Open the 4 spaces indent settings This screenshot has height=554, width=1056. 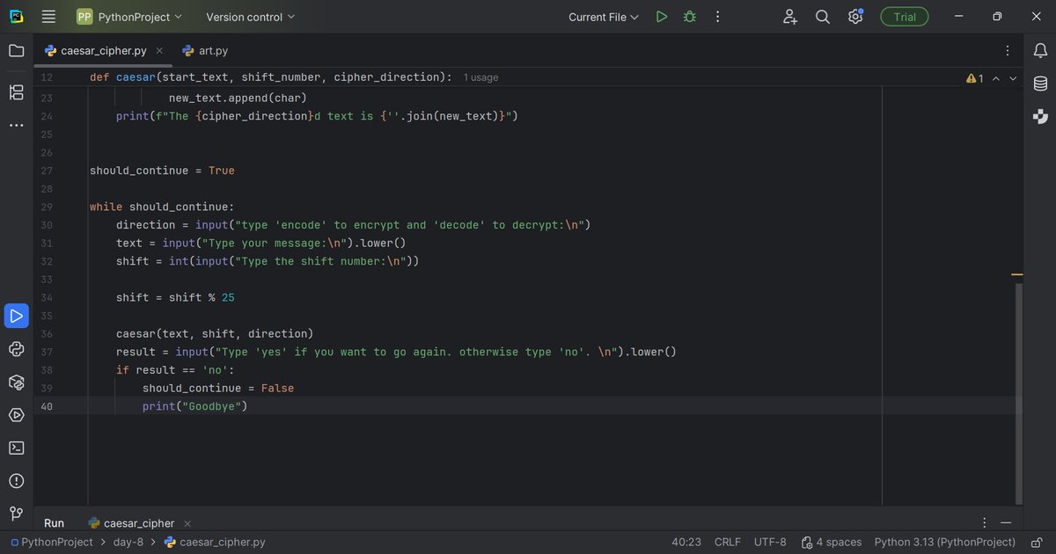tap(831, 543)
